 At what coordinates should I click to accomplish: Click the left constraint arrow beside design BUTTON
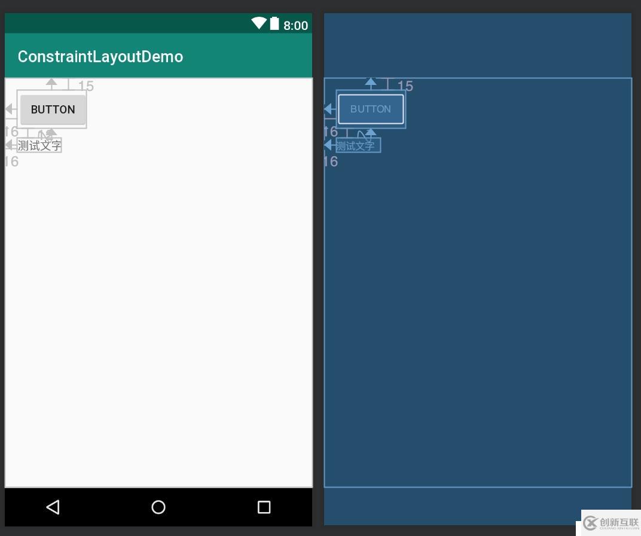pos(10,109)
